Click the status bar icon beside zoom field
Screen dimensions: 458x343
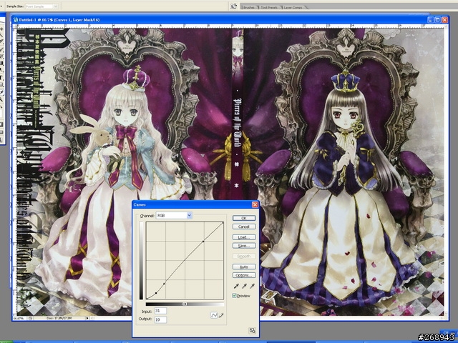(30, 318)
